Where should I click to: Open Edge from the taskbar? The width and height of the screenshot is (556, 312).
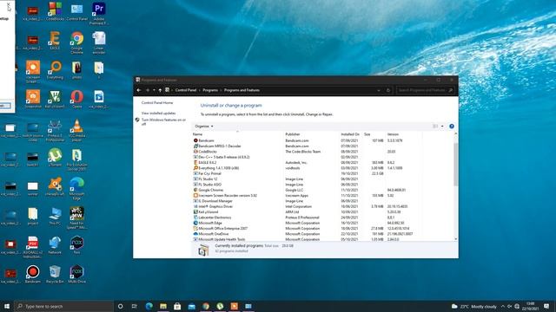[x=149, y=306]
